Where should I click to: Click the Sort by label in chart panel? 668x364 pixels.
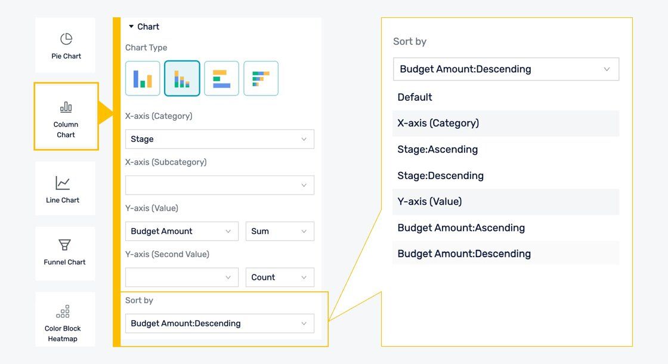click(x=139, y=300)
